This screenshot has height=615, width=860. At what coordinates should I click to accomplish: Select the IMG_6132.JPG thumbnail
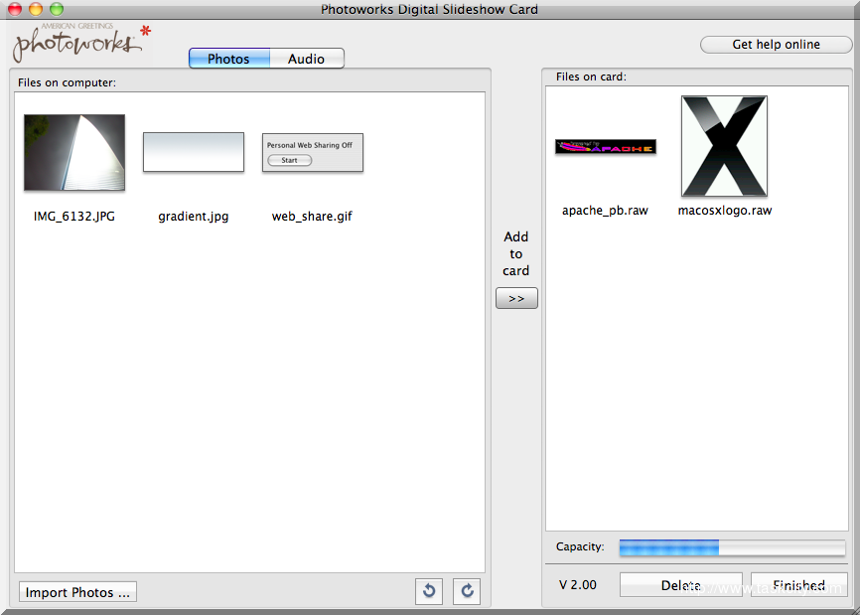(x=74, y=152)
